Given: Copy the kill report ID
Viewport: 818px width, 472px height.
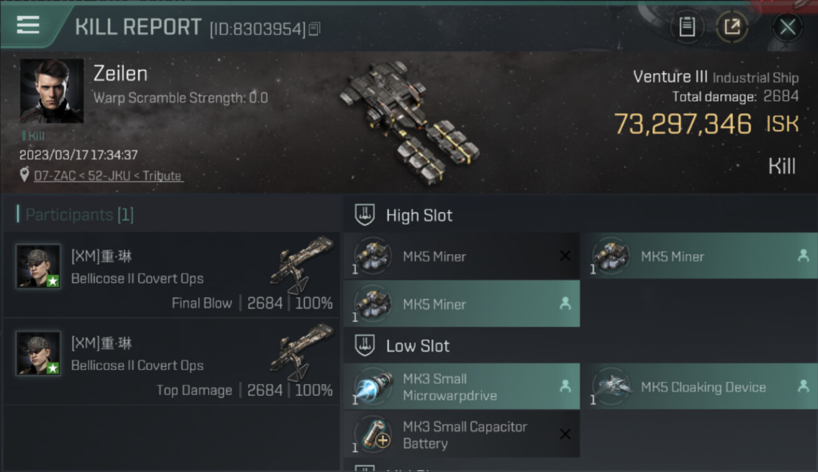Looking at the screenshot, I should 315,28.
